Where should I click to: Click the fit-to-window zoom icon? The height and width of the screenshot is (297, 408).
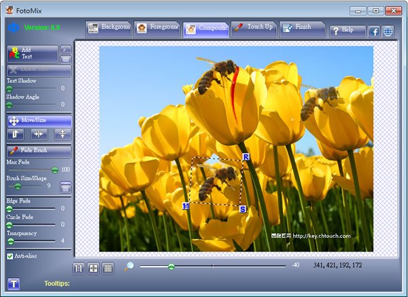pos(93,268)
